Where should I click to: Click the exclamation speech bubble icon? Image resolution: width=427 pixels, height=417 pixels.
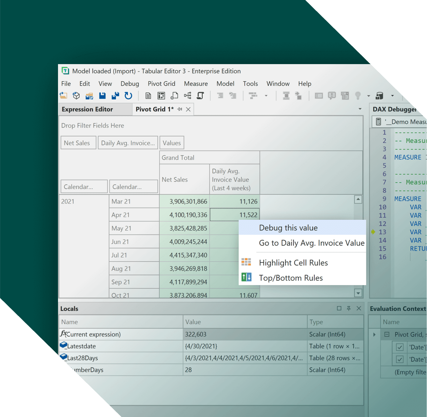click(332, 96)
